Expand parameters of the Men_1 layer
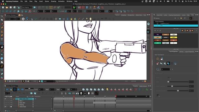The height and width of the screenshot is (112, 199). click(x=33, y=101)
